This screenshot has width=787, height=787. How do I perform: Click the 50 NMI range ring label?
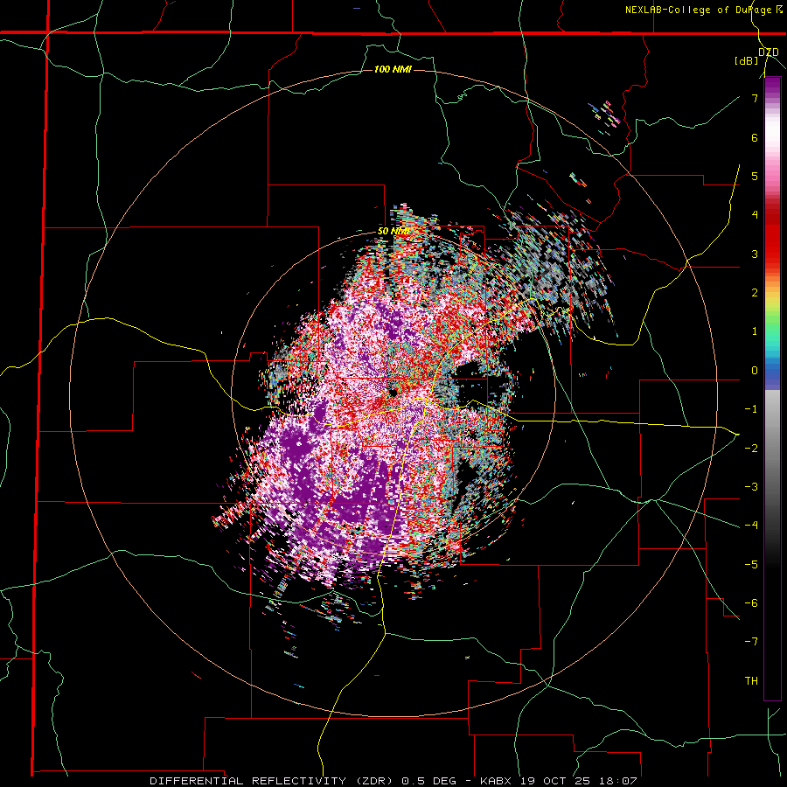pyautogui.click(x=393, y=232)
